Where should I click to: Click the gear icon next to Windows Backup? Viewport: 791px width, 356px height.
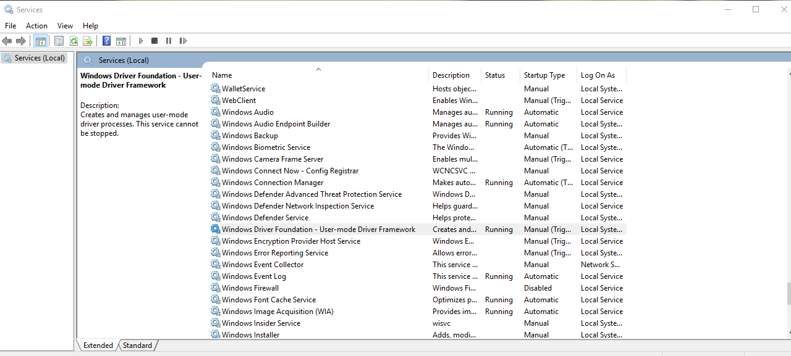[x=215, y=136]
